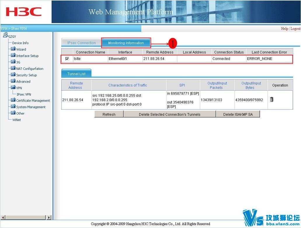Click the Remote Address connection column header
This screenshot has width=301, height=228.
coord(160,52)
